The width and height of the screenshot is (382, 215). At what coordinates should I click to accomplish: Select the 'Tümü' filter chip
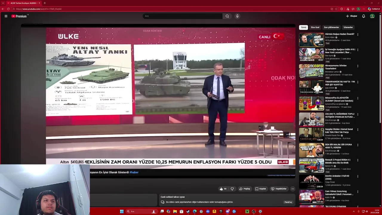303,27
